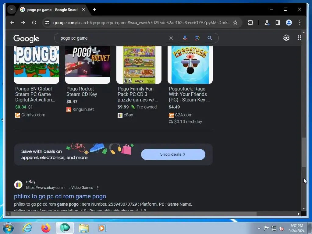Screen dimensions: 312x234
Task: Click the muted volume tray icon
Action: pyautogui.click(x=281, y=228)
